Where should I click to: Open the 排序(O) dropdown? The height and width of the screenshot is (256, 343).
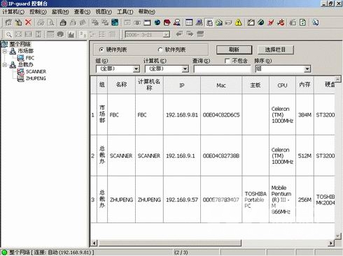click(307, 69)
